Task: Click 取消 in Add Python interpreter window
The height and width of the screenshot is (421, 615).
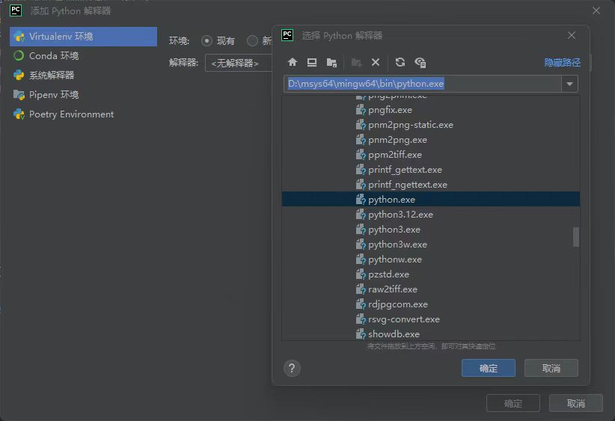Action: point(576,403)
